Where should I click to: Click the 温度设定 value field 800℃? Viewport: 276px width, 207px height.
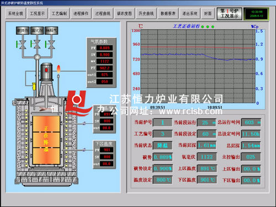click(163, 180)
